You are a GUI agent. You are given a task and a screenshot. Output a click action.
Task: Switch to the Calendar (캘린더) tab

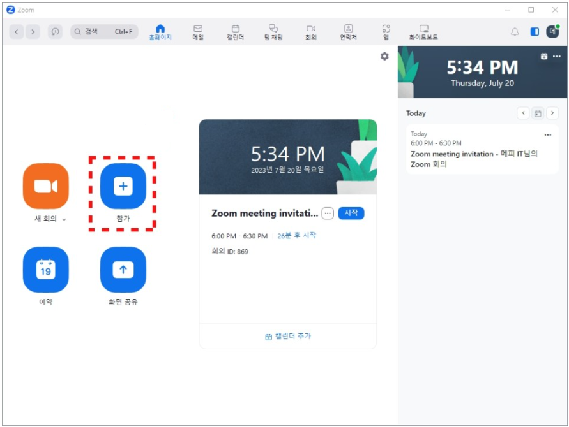236,33
